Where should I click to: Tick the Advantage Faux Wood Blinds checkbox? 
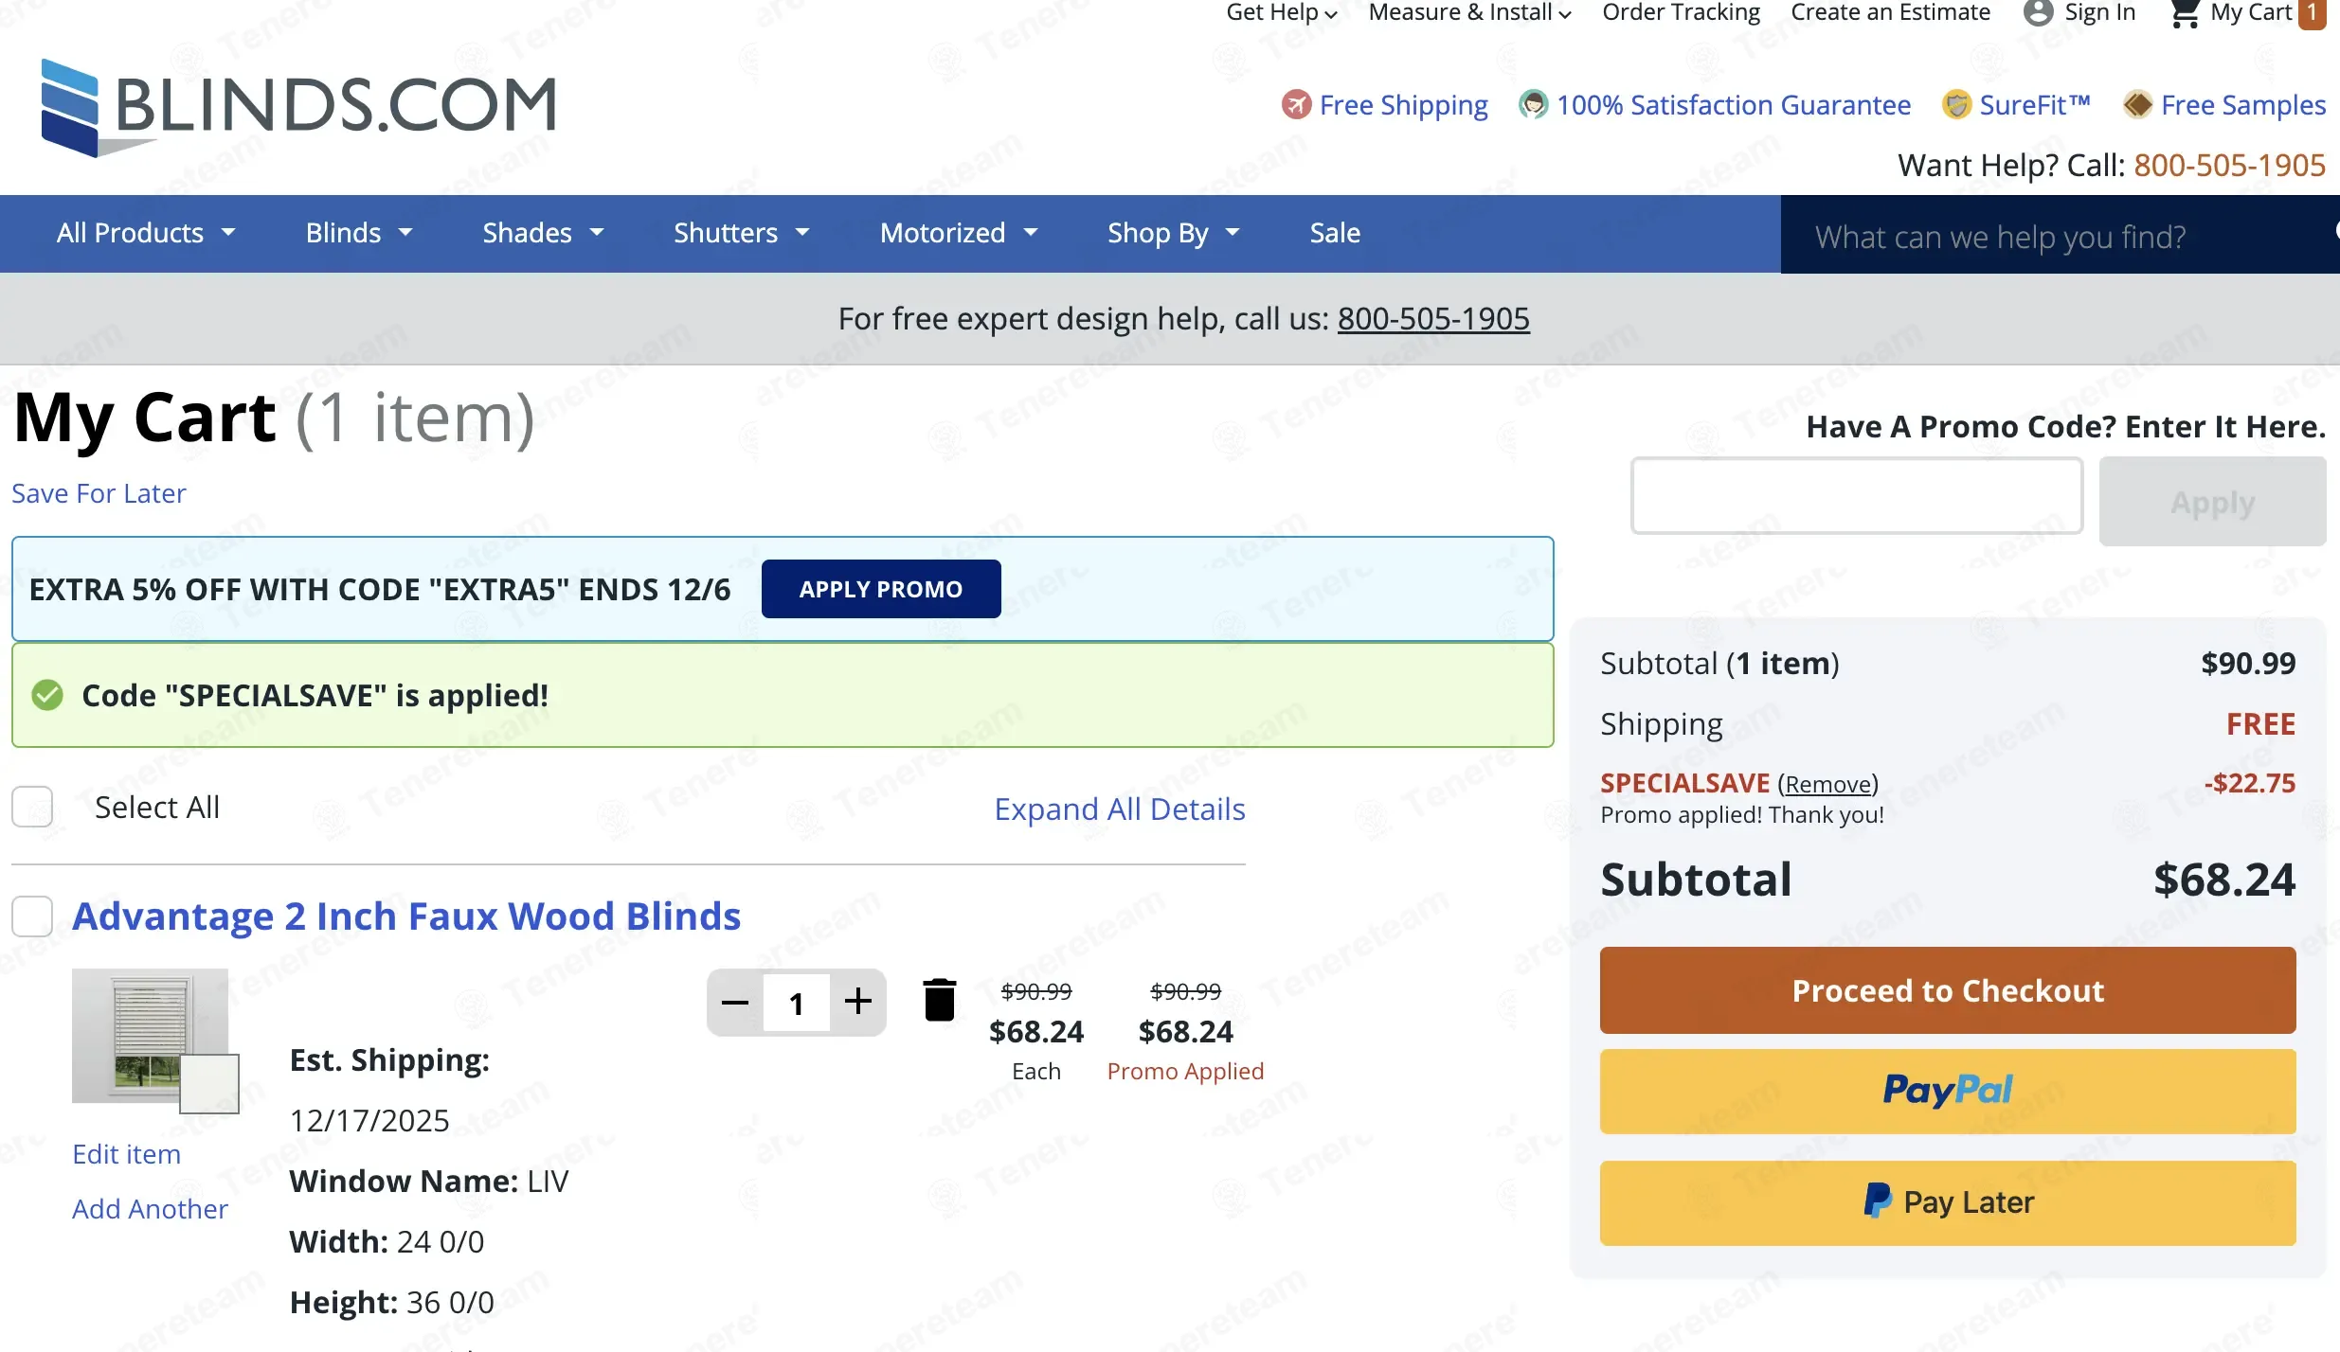click(32, 916)
